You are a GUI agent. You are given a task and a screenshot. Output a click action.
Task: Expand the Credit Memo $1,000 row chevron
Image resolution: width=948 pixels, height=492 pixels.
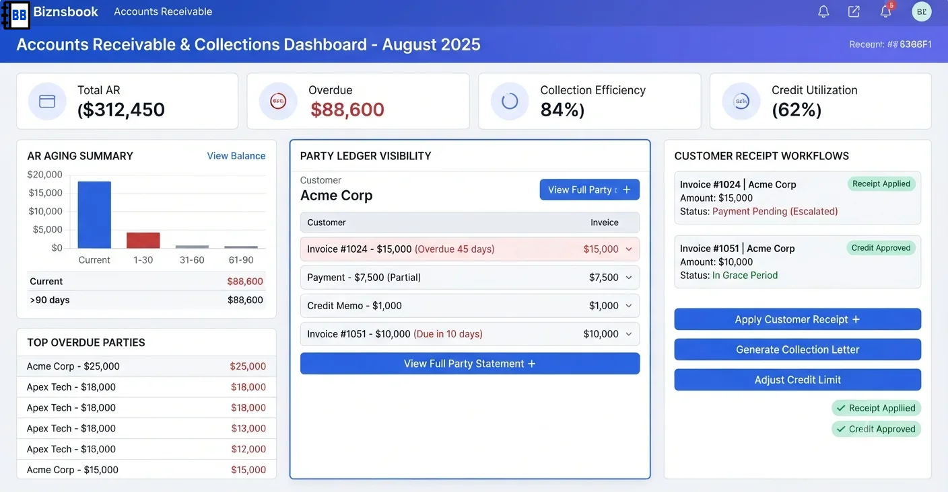pyautogui.click(x=629, y=306)
